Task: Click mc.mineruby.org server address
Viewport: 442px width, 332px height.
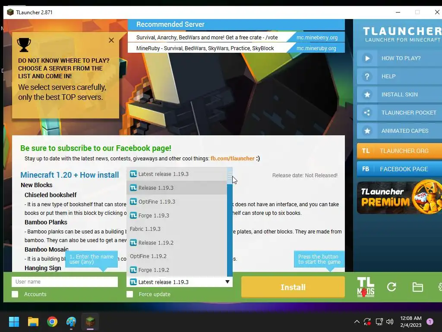Action: click(316, 48)
